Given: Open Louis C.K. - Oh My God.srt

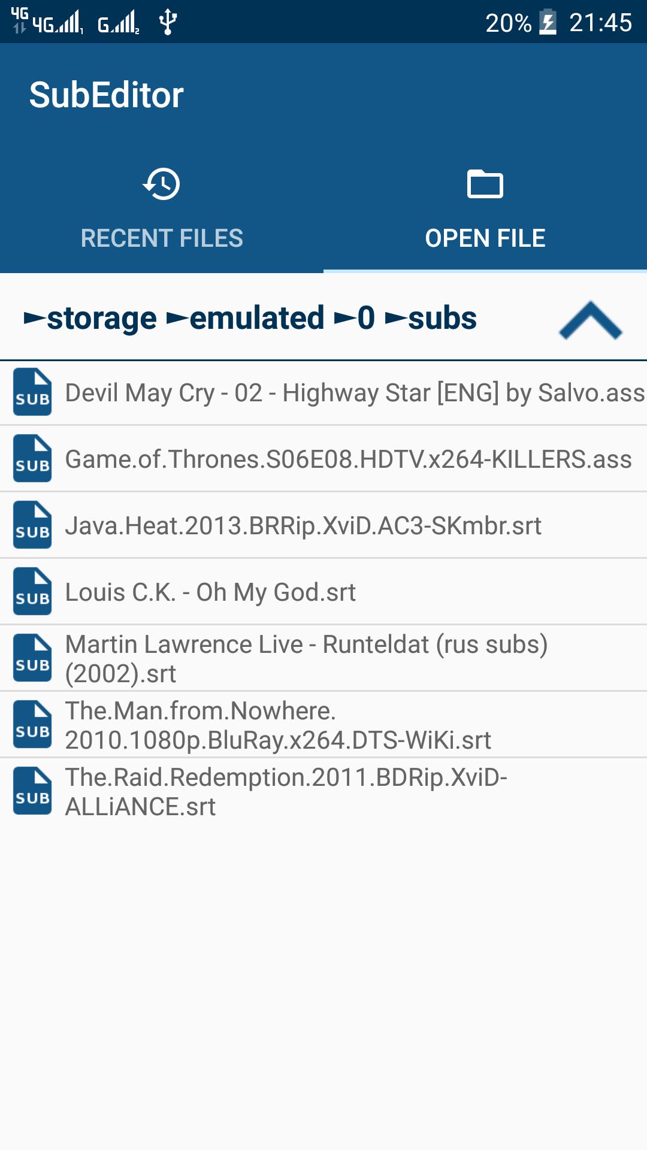Looking at the screenshot, I should [x=210, y=592].
